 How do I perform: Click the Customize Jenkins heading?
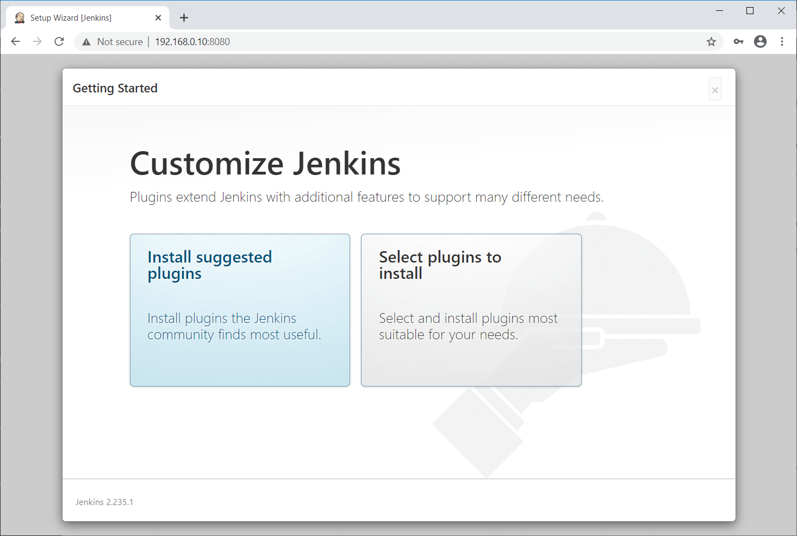[265, 164]
